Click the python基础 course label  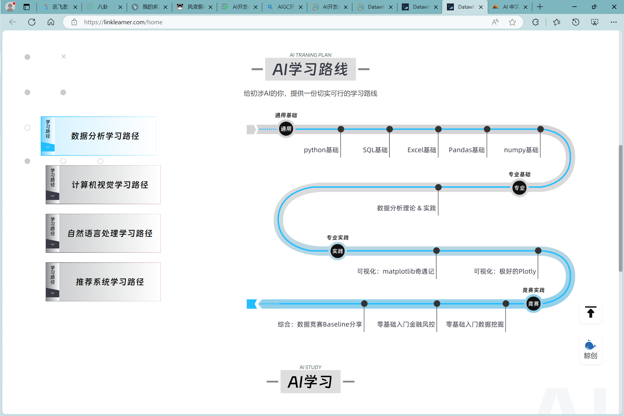tap(321, 150)
